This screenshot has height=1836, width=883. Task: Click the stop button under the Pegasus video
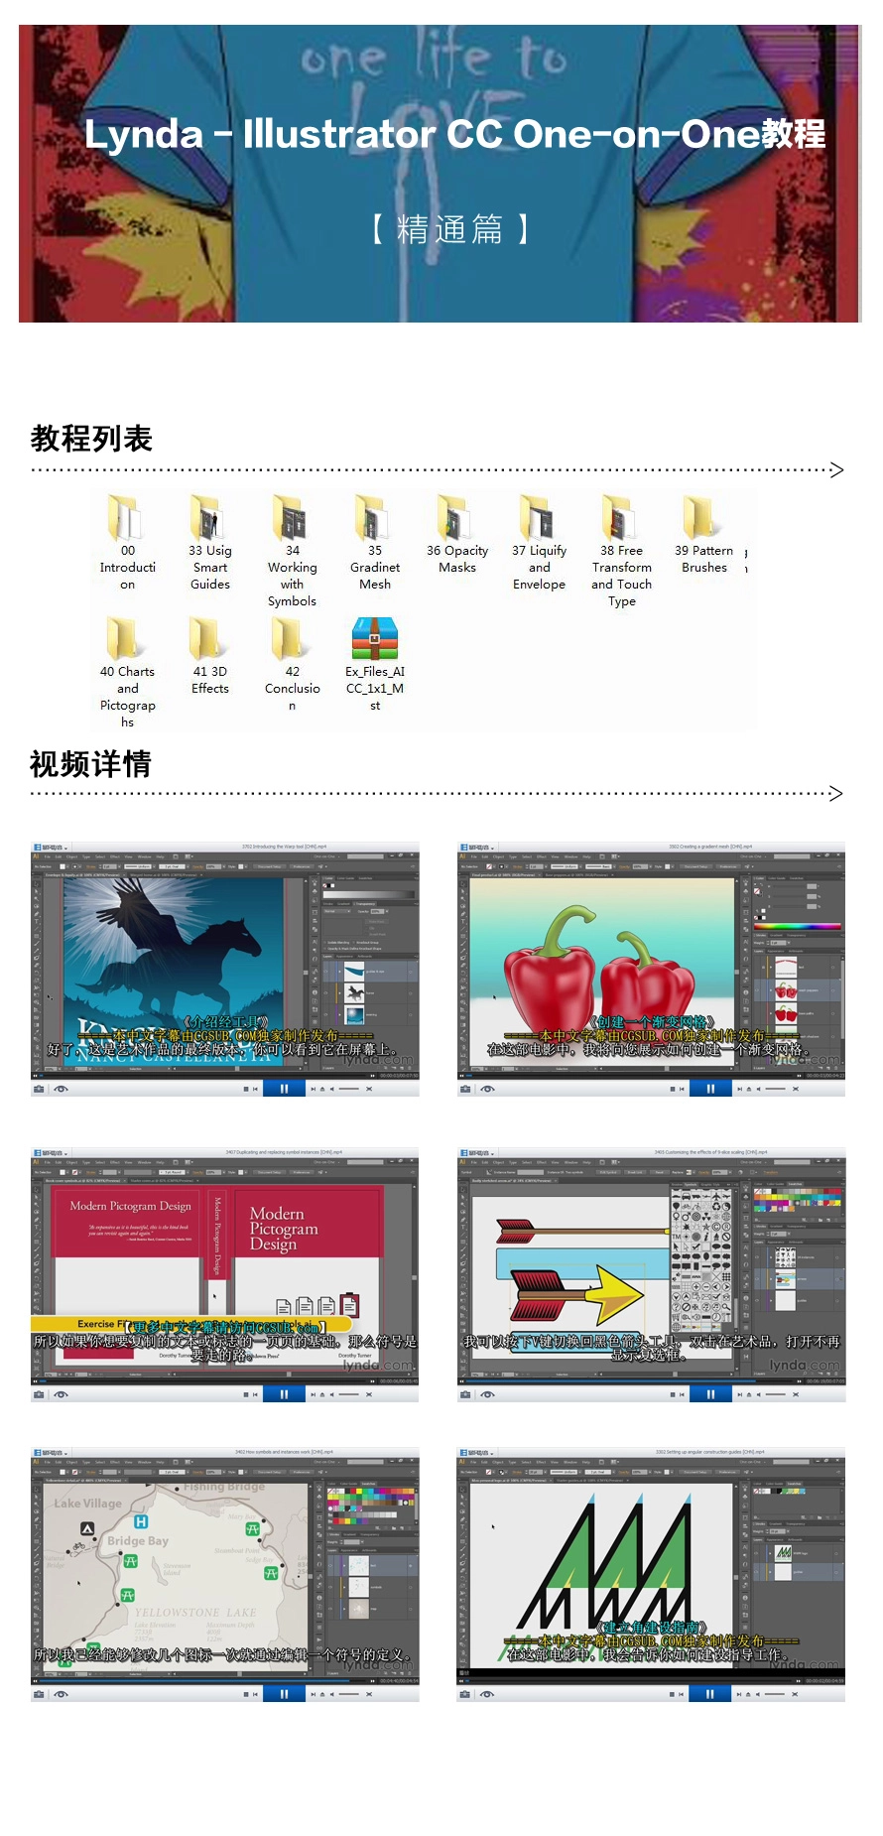pos(246,1089)
